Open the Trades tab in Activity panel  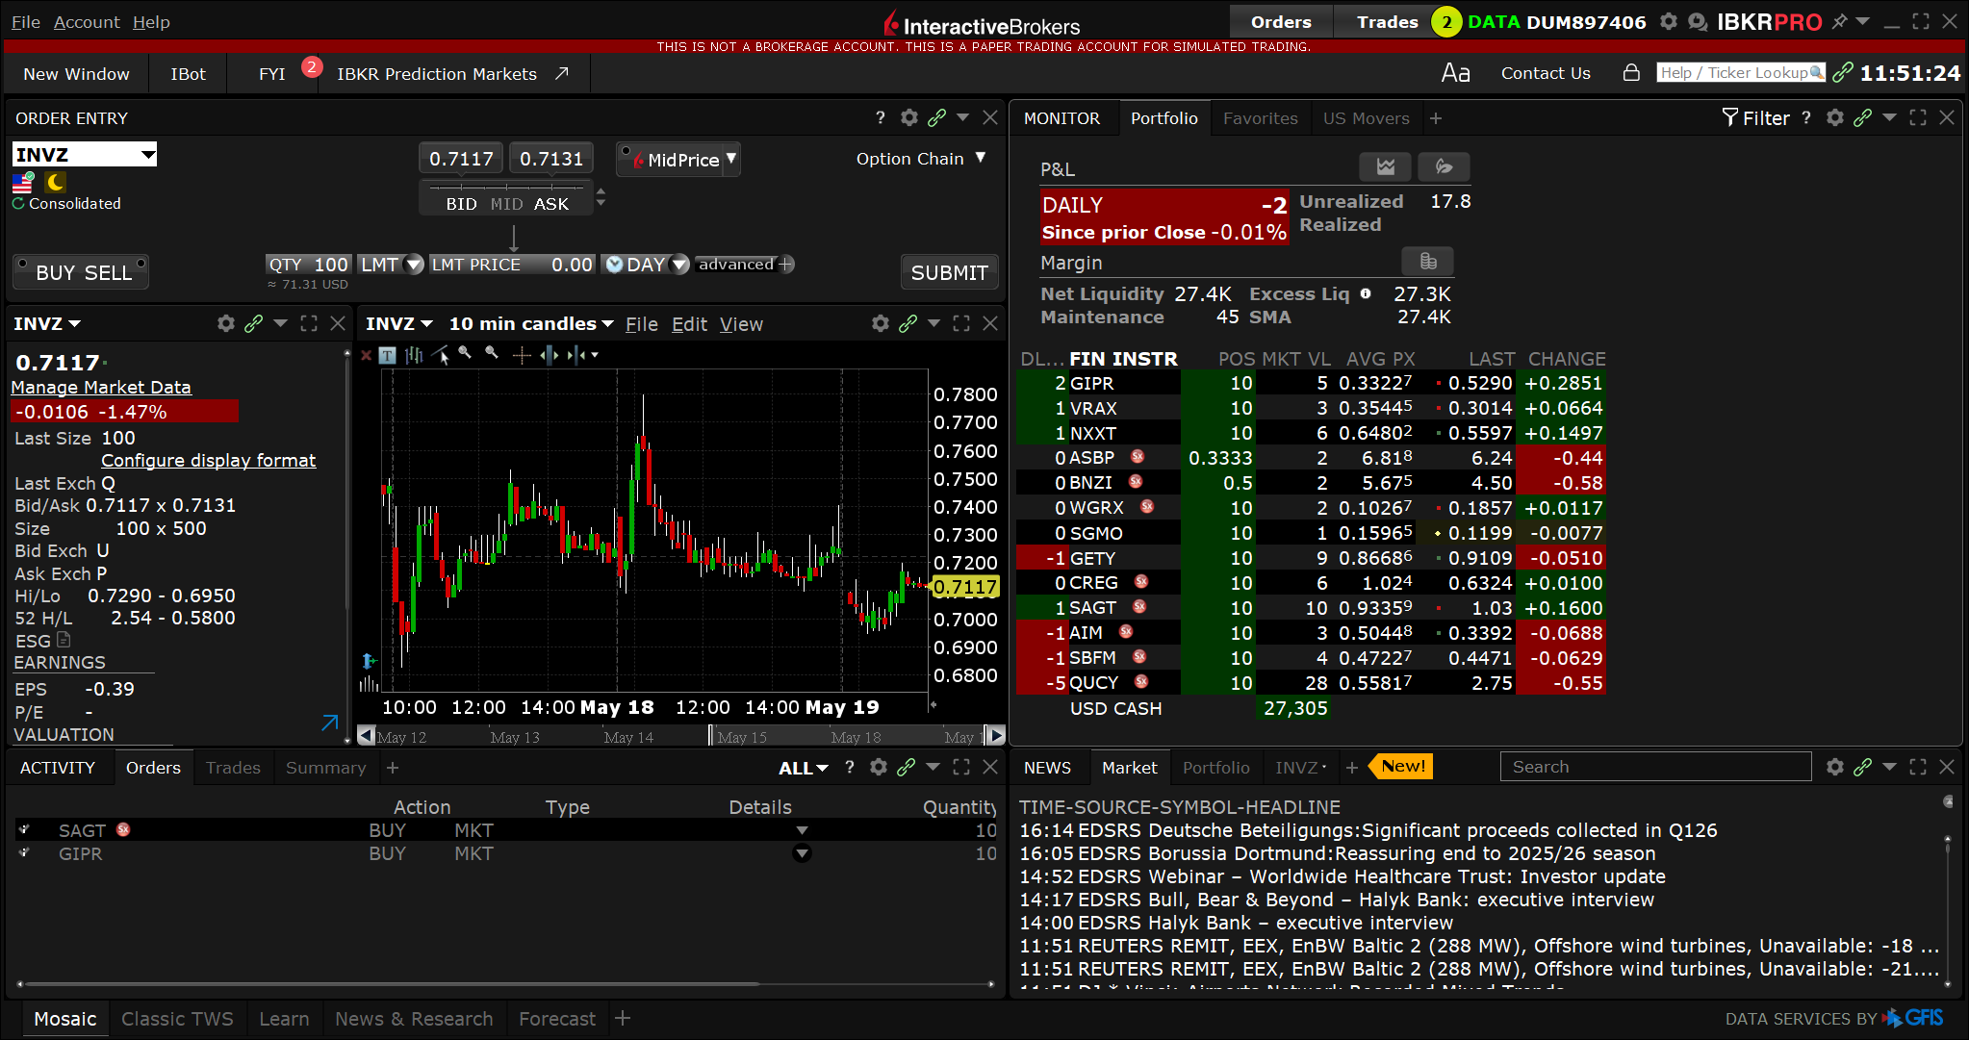point(233,767)
